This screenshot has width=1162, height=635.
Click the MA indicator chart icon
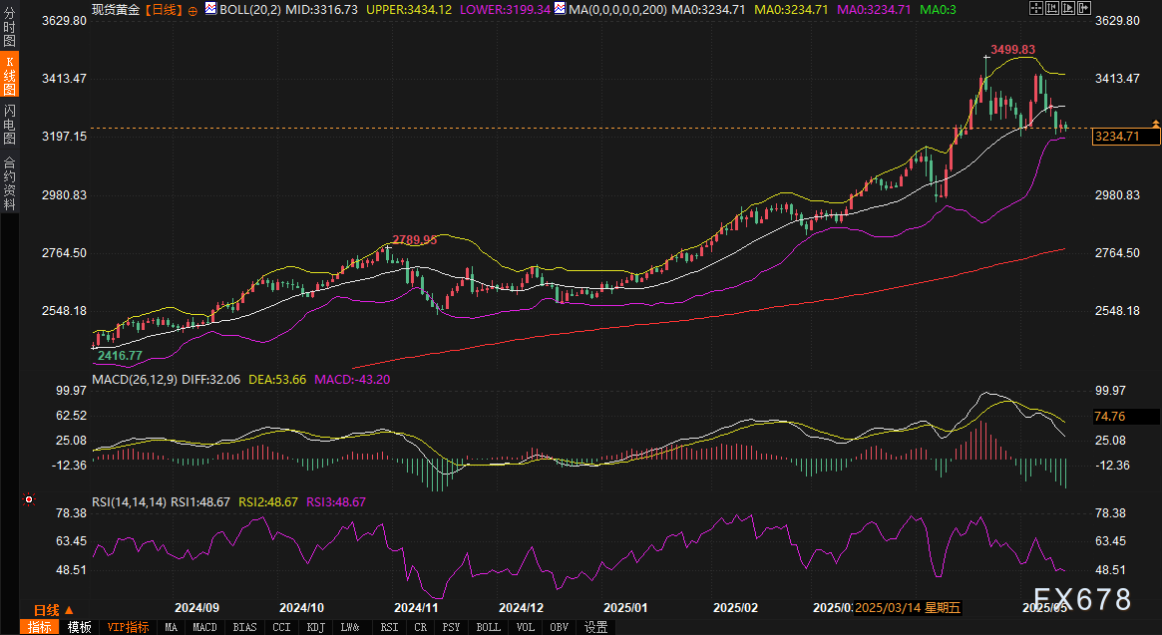pos(561,9)
